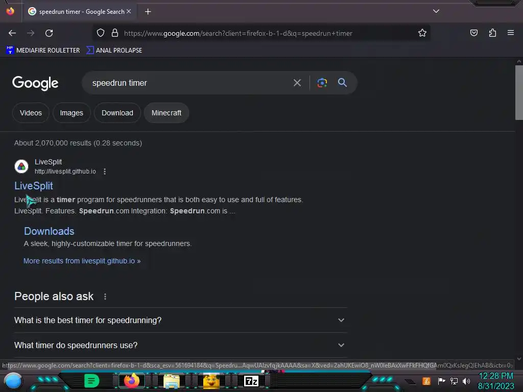523x392 pixels.
Task: View site security padlock info
Action: [115, 33]
